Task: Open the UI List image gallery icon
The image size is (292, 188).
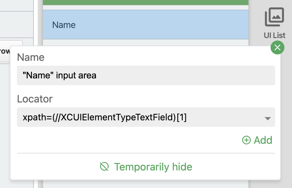Action: (274, 17)
